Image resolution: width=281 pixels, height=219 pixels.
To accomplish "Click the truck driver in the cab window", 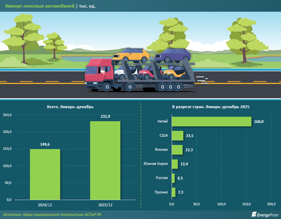I will pyautogui.click(x=102, y=71).
